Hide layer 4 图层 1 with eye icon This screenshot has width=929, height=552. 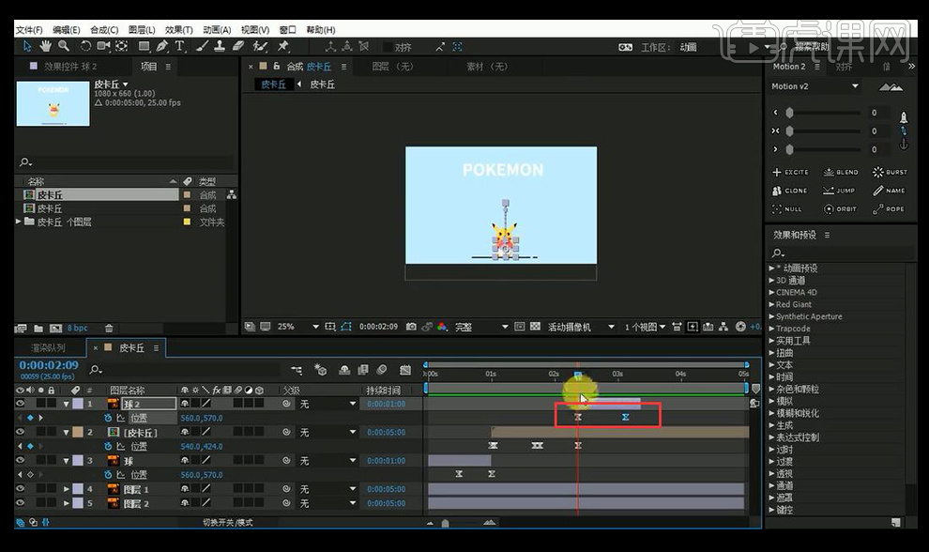pos(20,489)
